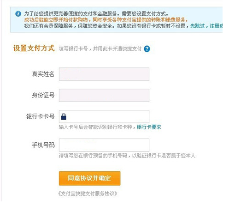Click inside the 银行卡卡号 input field
The image size is (229, 206).
104,116
